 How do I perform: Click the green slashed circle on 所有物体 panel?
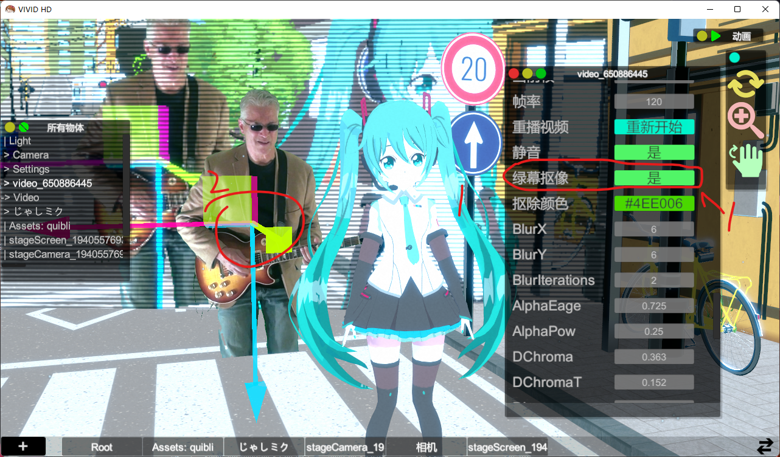click(x=24, y=128)
